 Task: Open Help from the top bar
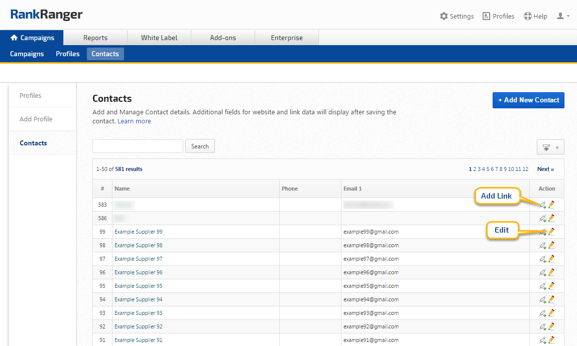[x=535, y=16]
